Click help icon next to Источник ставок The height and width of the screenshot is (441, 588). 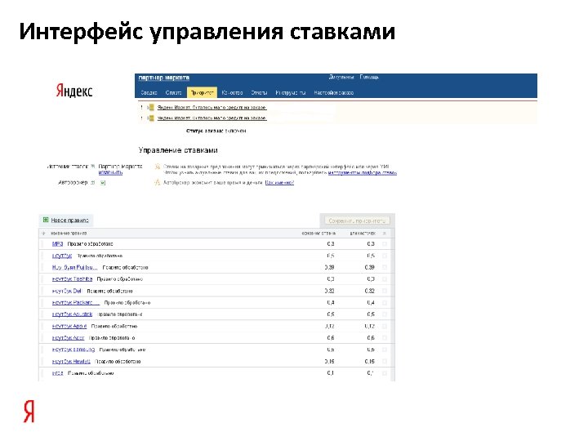[x=93, y=166]
